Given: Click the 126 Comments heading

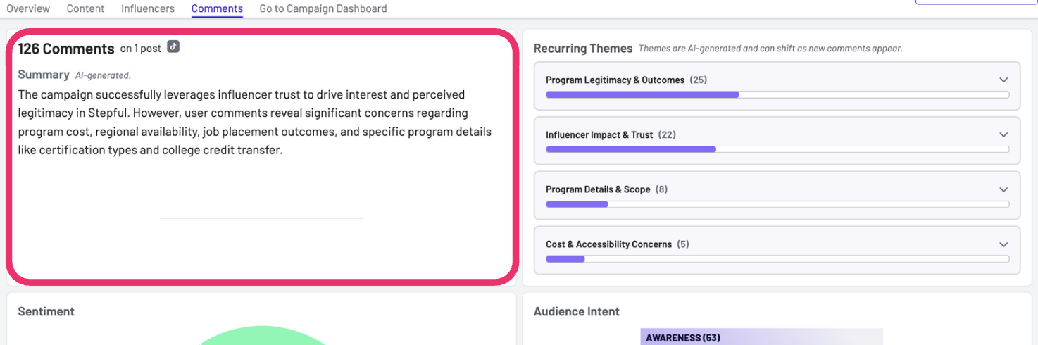Looking at the screenshot, I should pos(66,49).
